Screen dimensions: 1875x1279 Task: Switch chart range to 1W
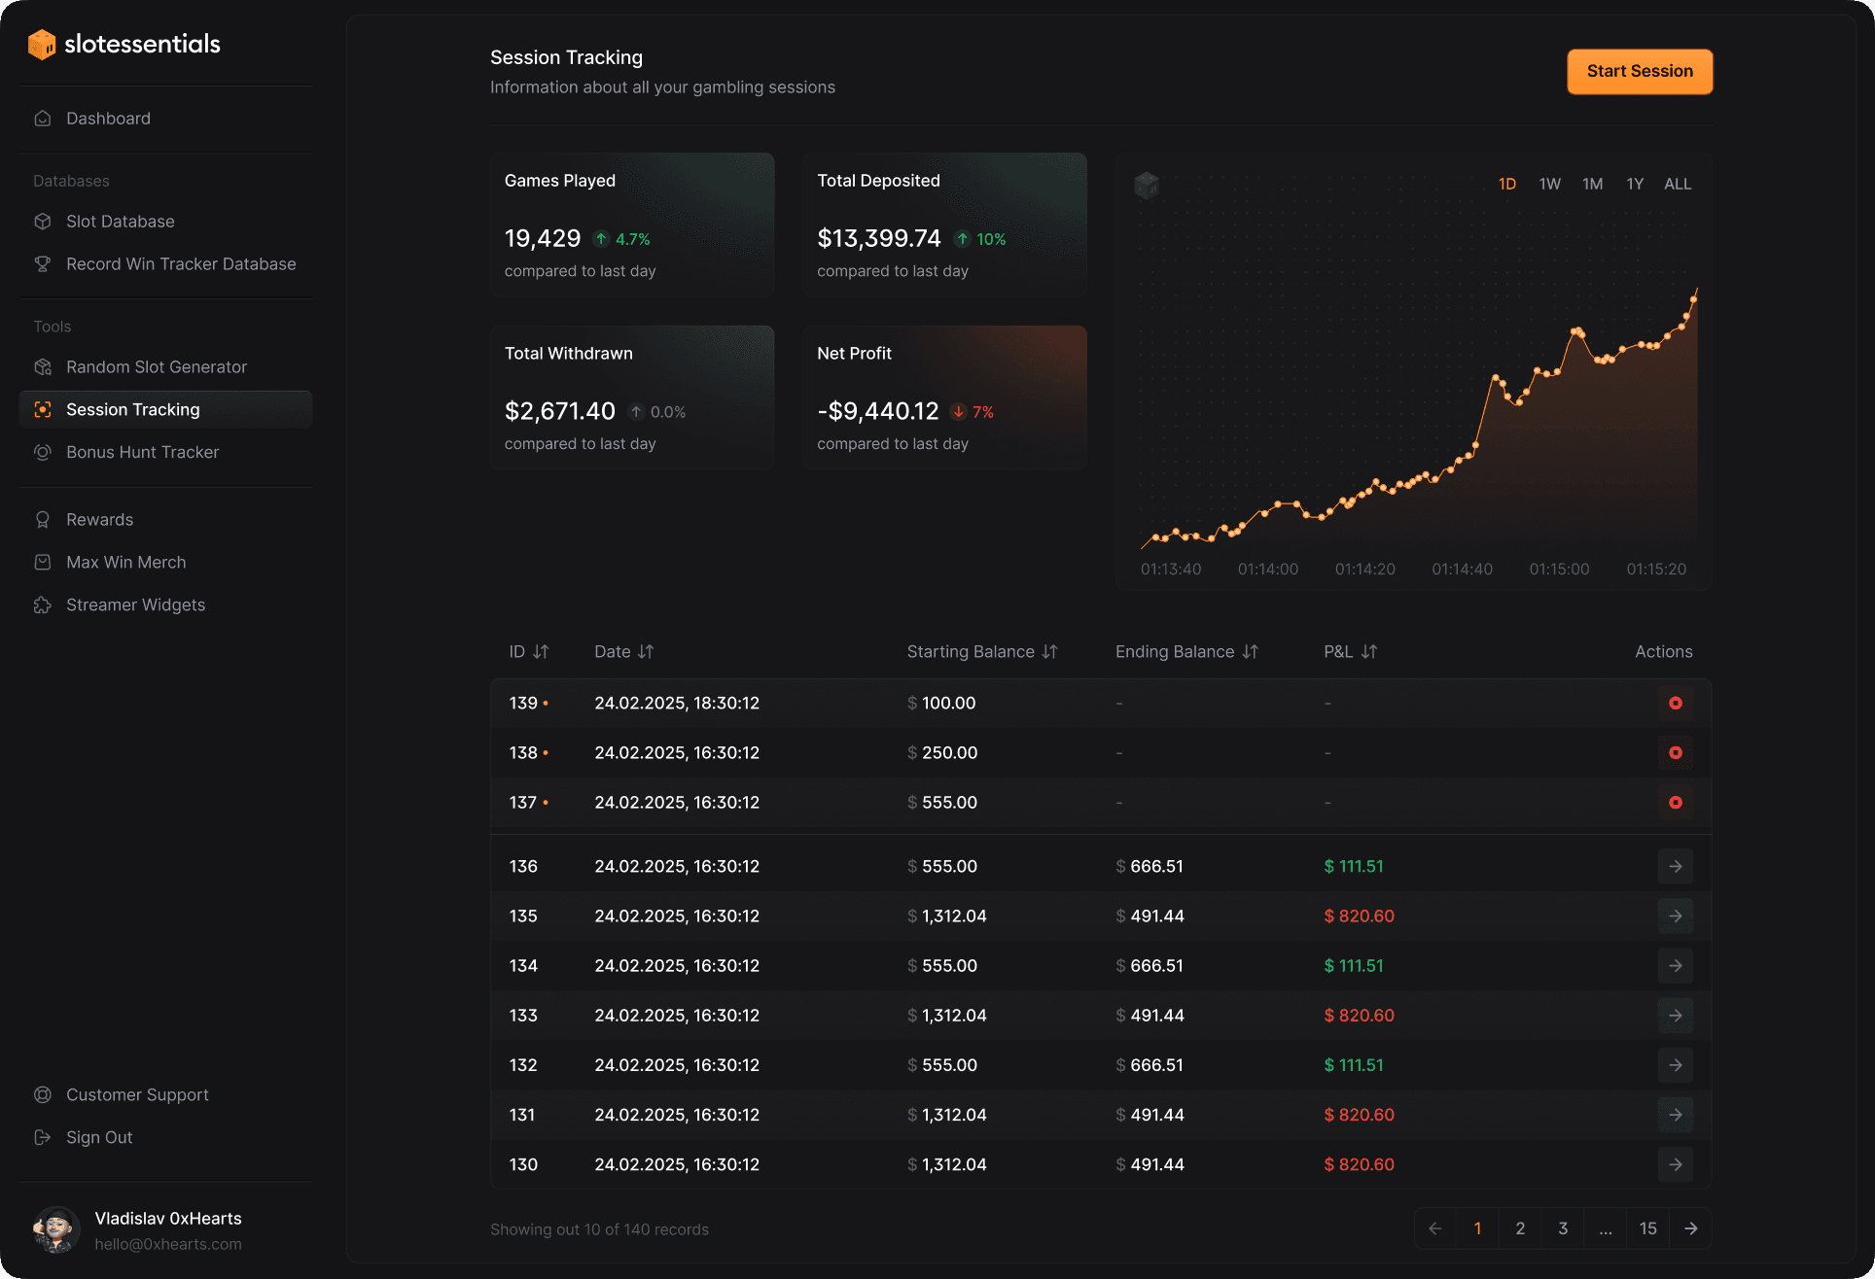[x=1549, y=184]
